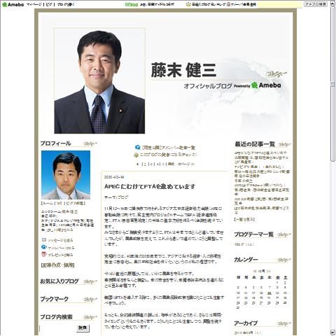Click the blog title 藤末 健三
Viewport: 336px width, 336px height.
(x=183, y=71)
